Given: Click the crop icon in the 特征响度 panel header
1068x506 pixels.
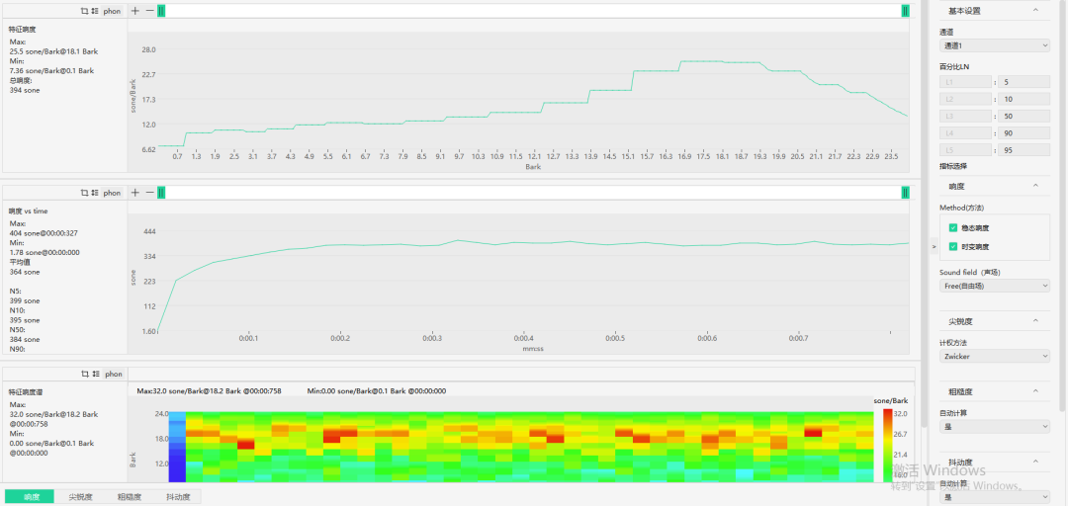Looking at the screenshot, I should point(84,11).
